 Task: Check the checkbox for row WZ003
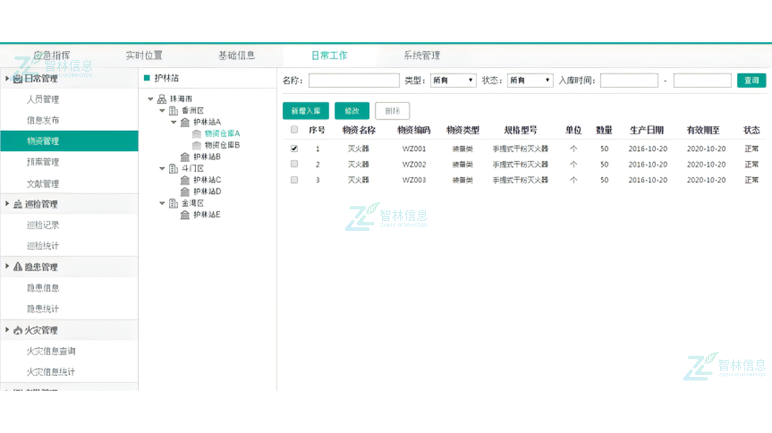point(294,180)
